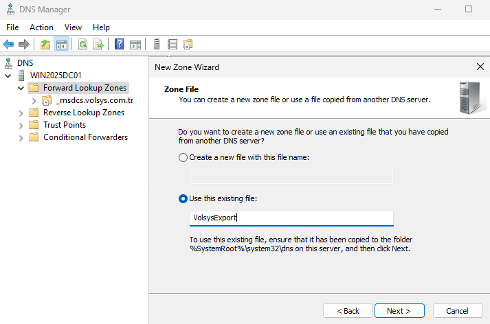Click the Next button in wizard
The width and height of the screenshot is (490, 324).
[x=399, y=311]
